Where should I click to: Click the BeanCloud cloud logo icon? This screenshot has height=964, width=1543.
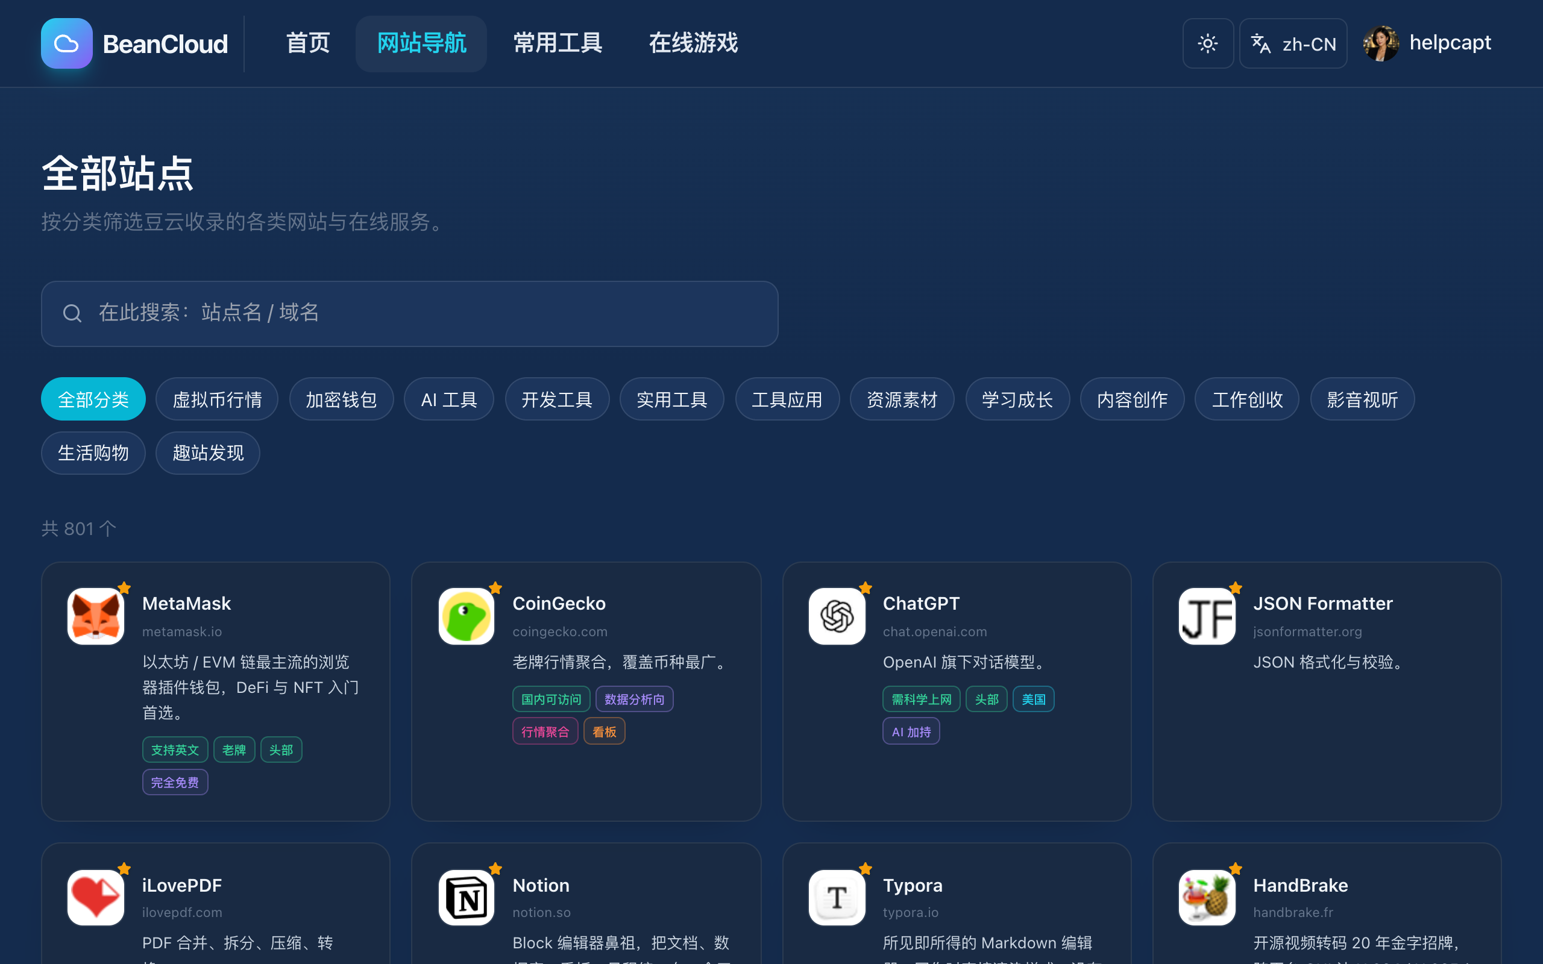pyautogui.click(x=66, y=43)
